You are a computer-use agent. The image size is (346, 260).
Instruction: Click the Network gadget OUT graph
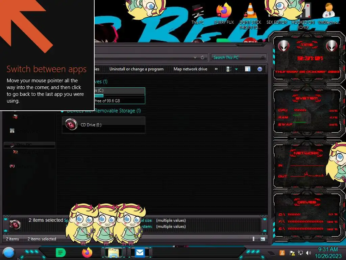pyautogui.click(x=307, y=175)
